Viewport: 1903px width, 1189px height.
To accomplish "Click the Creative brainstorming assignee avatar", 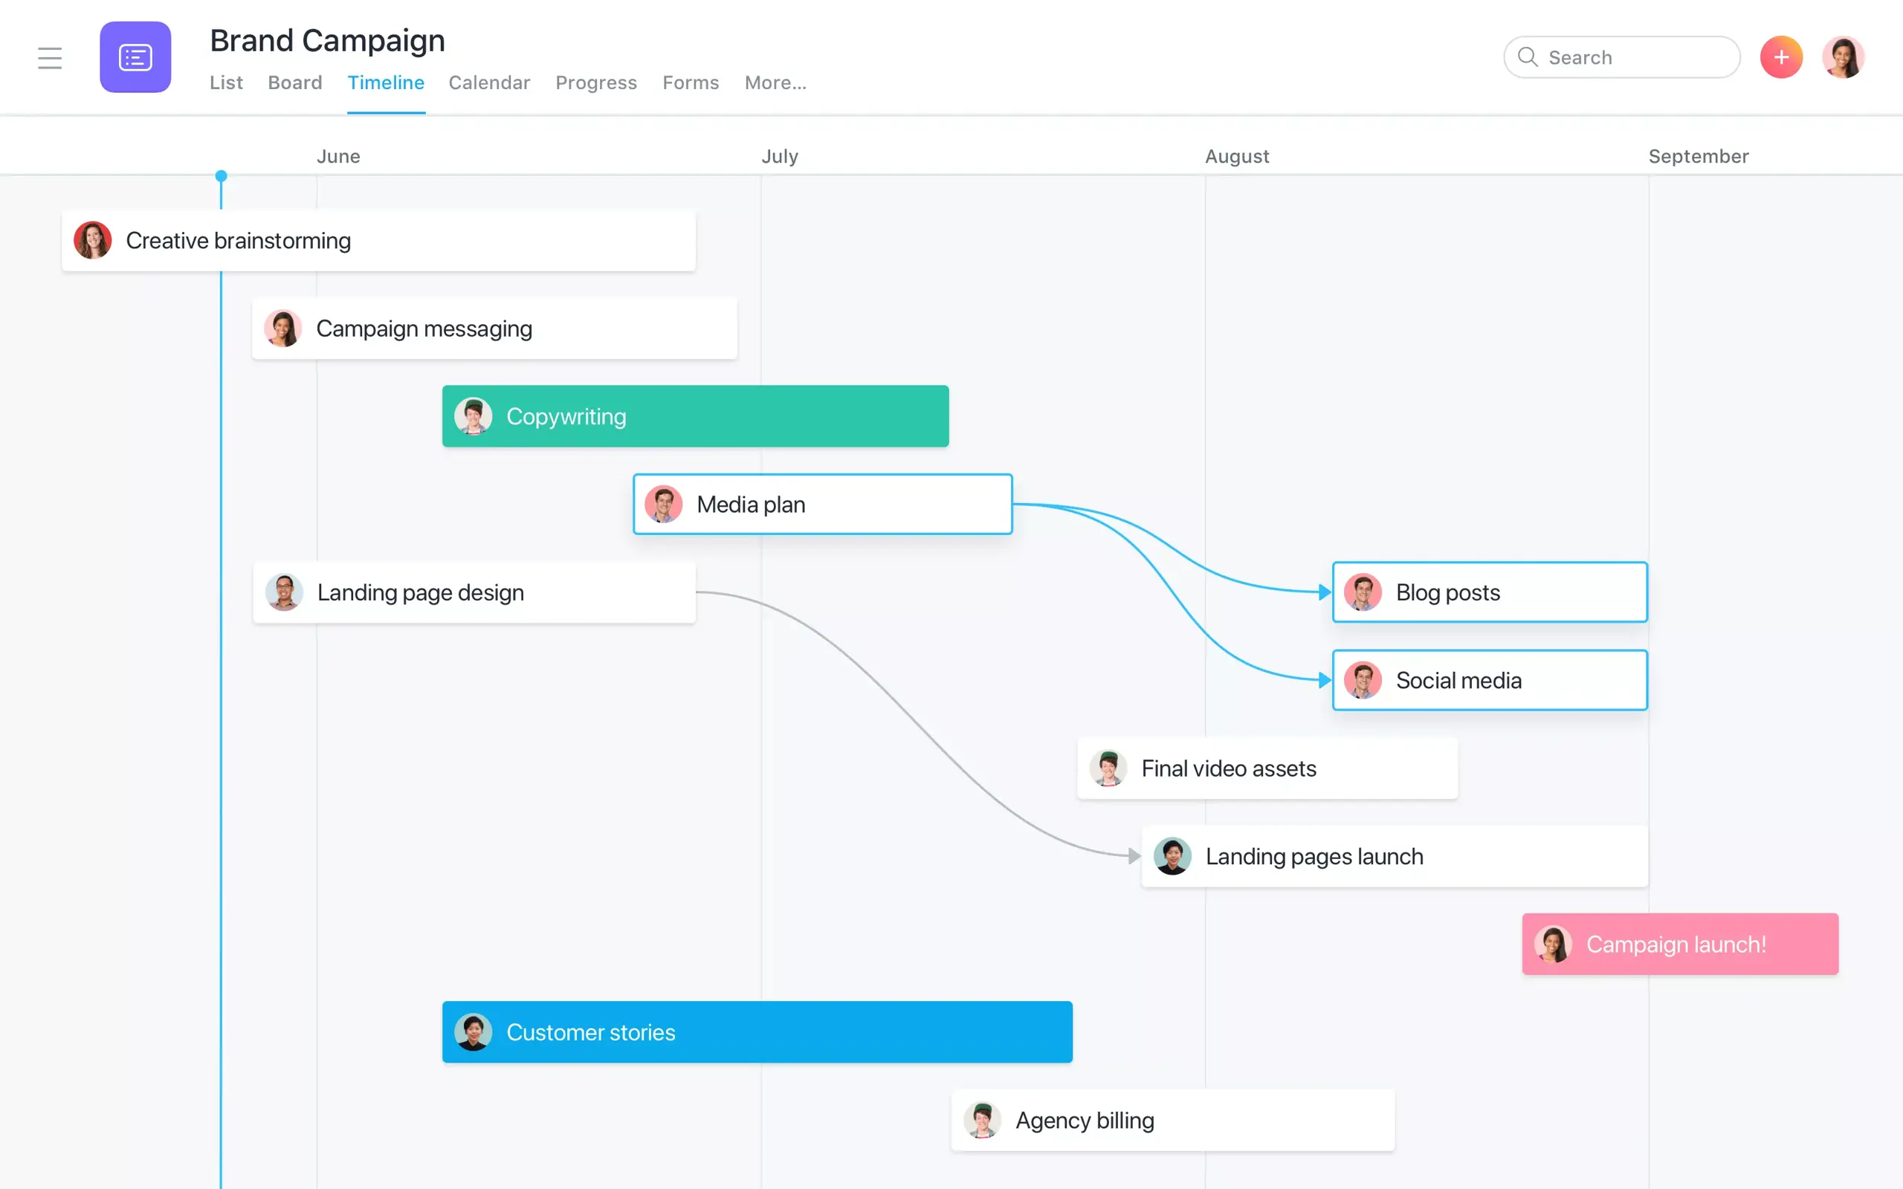I will (93, 240).
